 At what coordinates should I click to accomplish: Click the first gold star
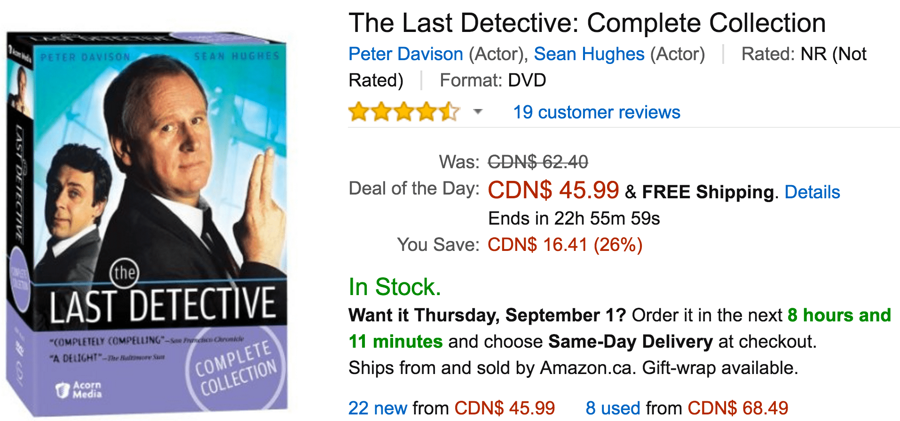359,112
